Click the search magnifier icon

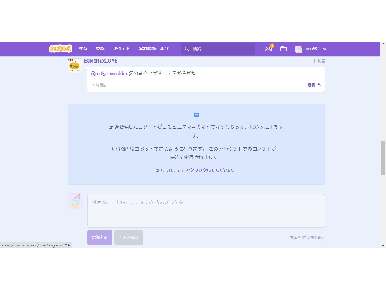(x=187, y=48)
